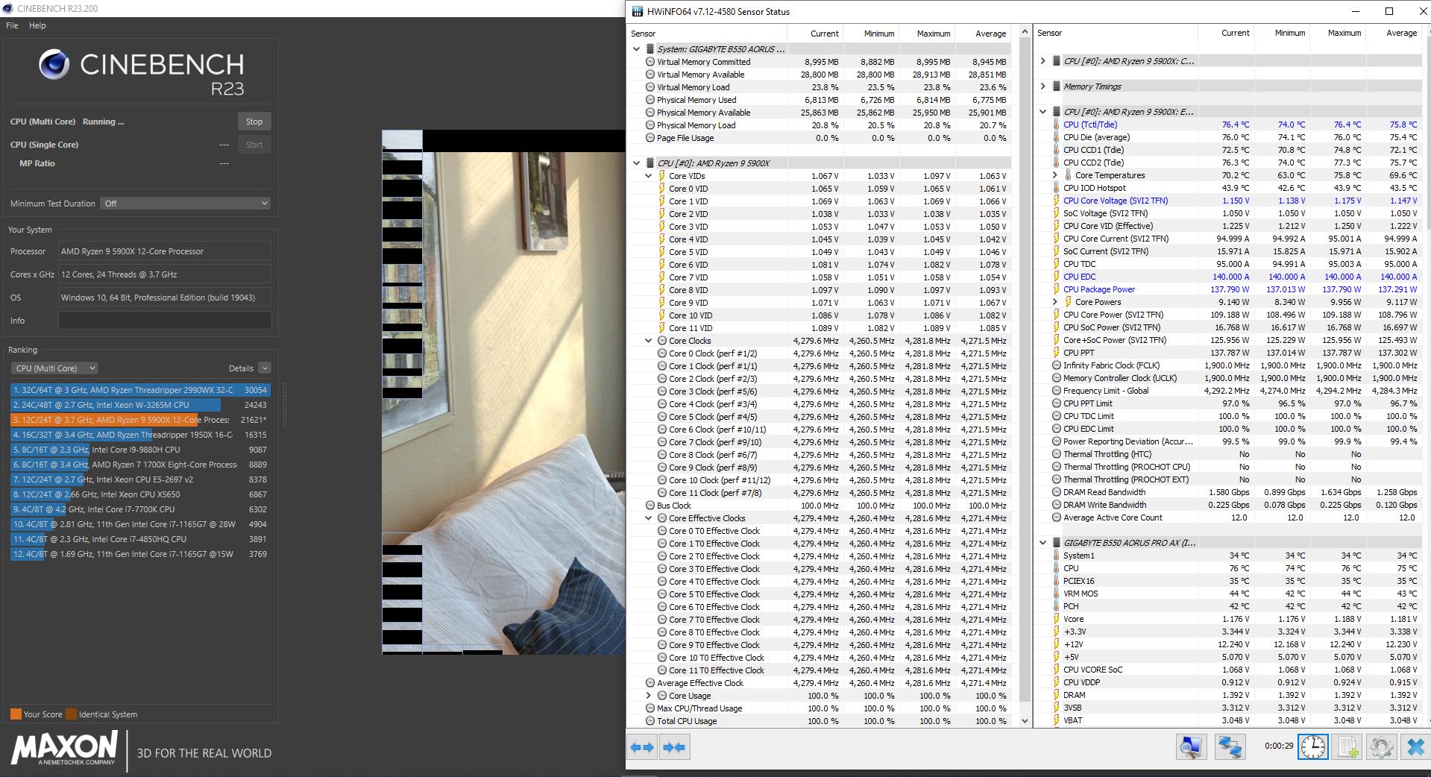The image size is (1431, 777).
Task: Click the lightning icon beside Core 0 VID
Action: [x=661, y=189]
